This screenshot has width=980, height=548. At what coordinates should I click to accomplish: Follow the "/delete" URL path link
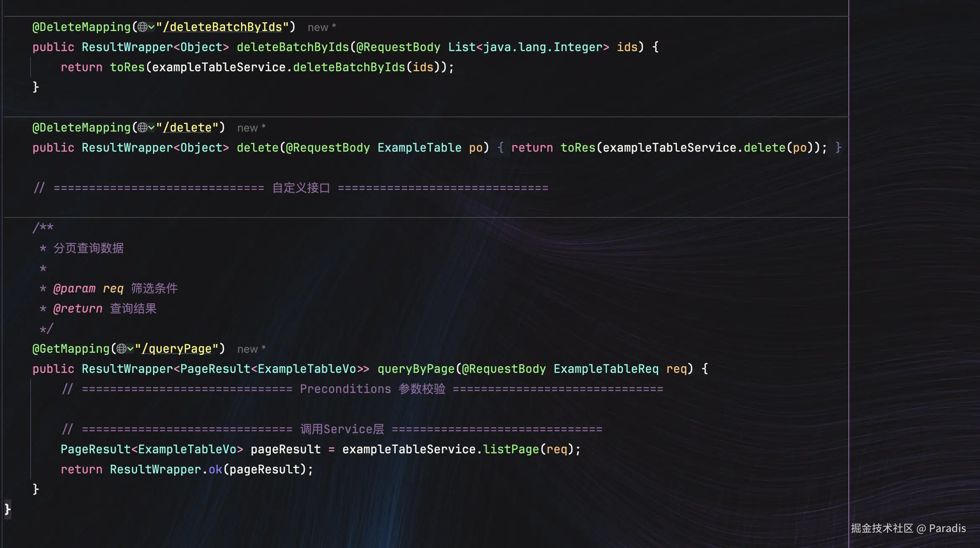click(187, 128)
